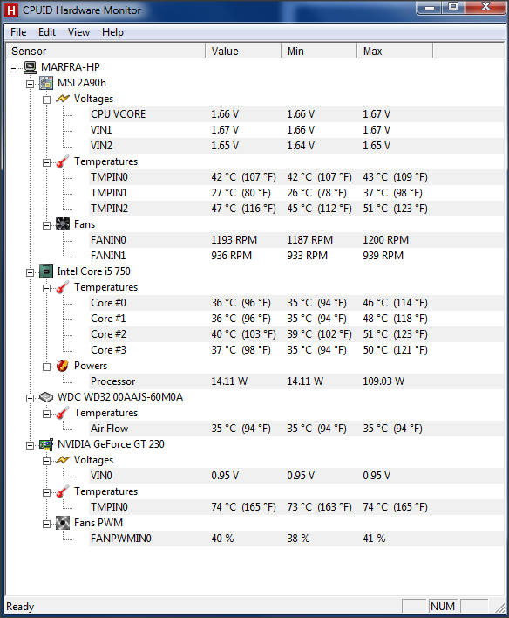509x618 pixels.
Task: Click the WDC hard drive icon
Action: (x=46, y=397)
